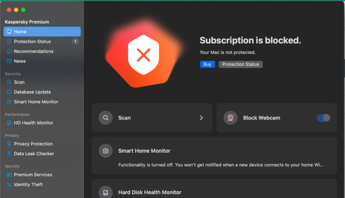Click the Identity Theft phone icon
Viewport: 345px width, 198px height.
coord(9,184)
